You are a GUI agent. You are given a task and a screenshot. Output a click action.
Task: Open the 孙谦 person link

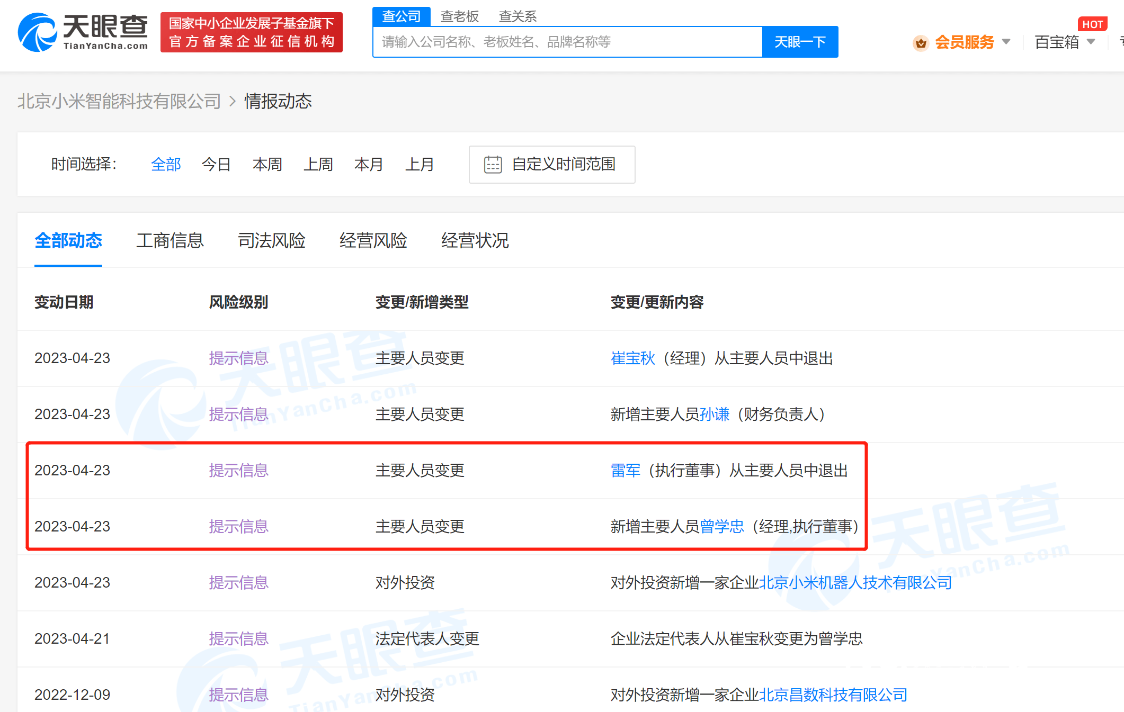click(x=715, y=414)
